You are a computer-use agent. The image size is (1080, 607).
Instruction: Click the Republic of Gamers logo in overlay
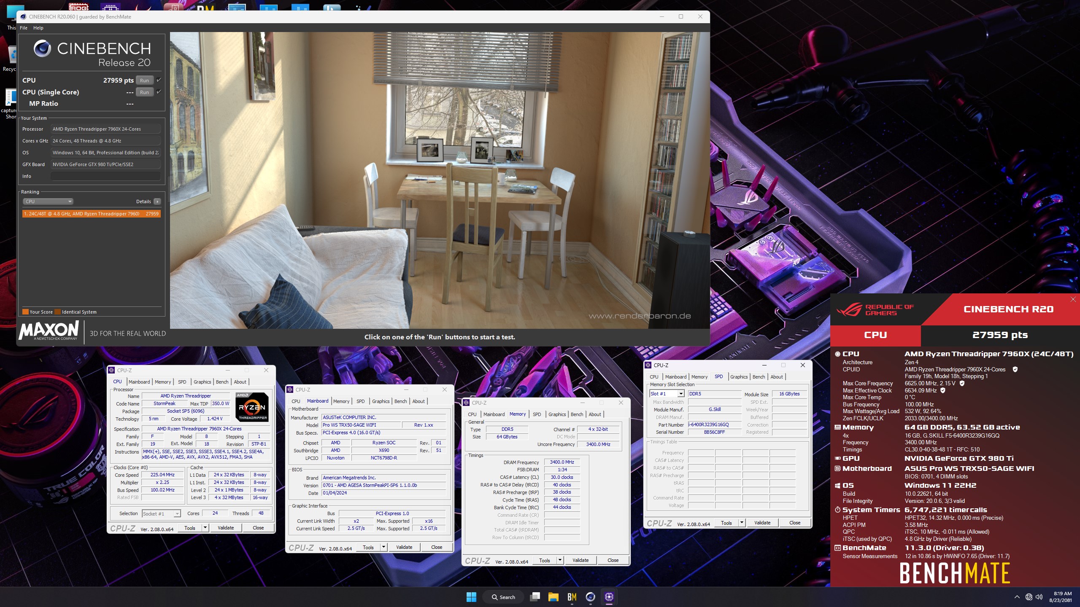coord(875,310)
